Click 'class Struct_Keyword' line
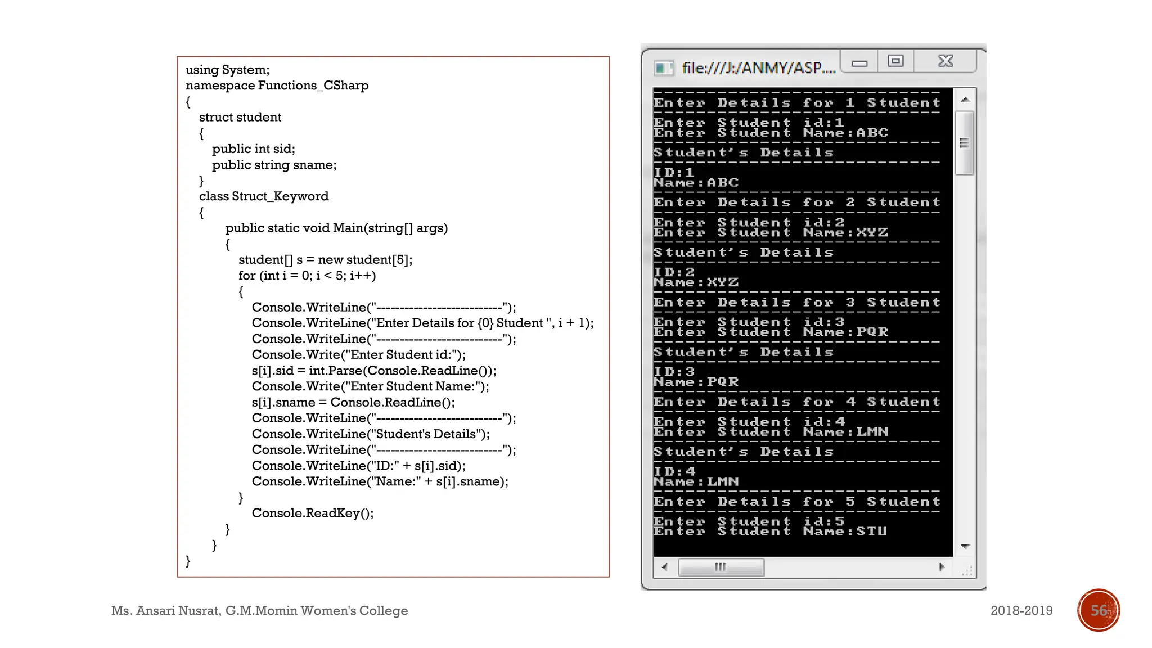The height and width of the screenshot is (648, 1152). pyautogui.click(x=264, y=196)
